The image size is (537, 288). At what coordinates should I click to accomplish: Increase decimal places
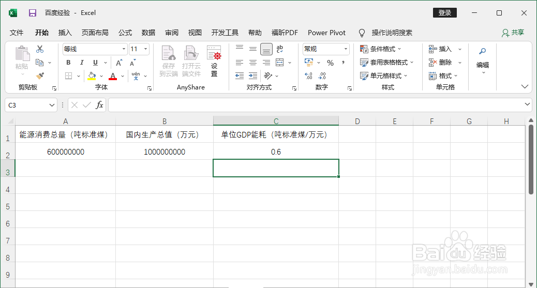[x=308, y=75]
